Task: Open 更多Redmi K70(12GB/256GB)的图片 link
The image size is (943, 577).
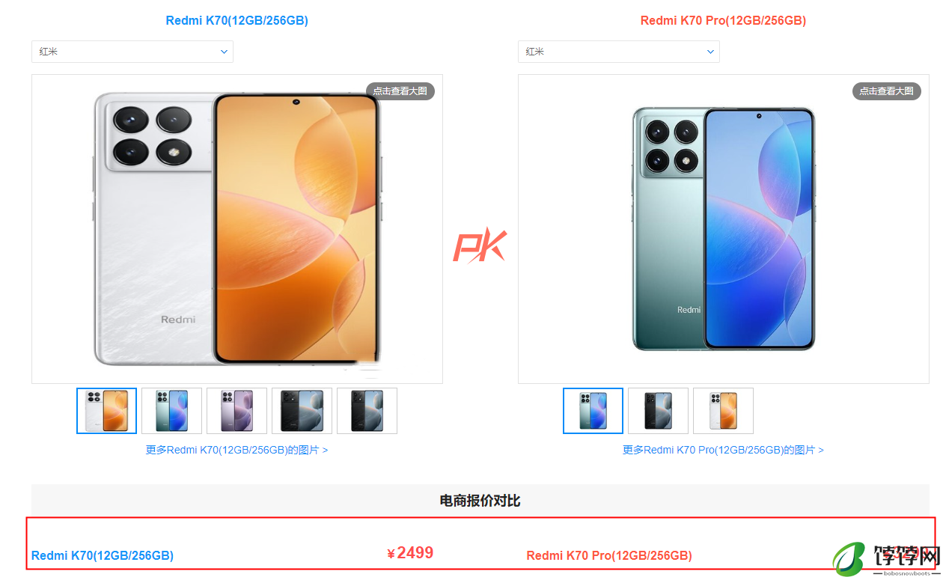Action: click(236, 450)
